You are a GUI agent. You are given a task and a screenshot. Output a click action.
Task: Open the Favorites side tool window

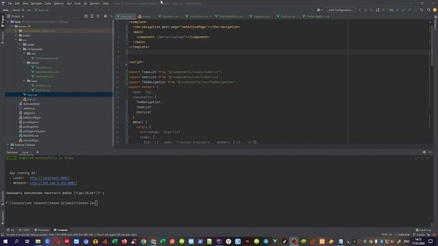[3, 217]
